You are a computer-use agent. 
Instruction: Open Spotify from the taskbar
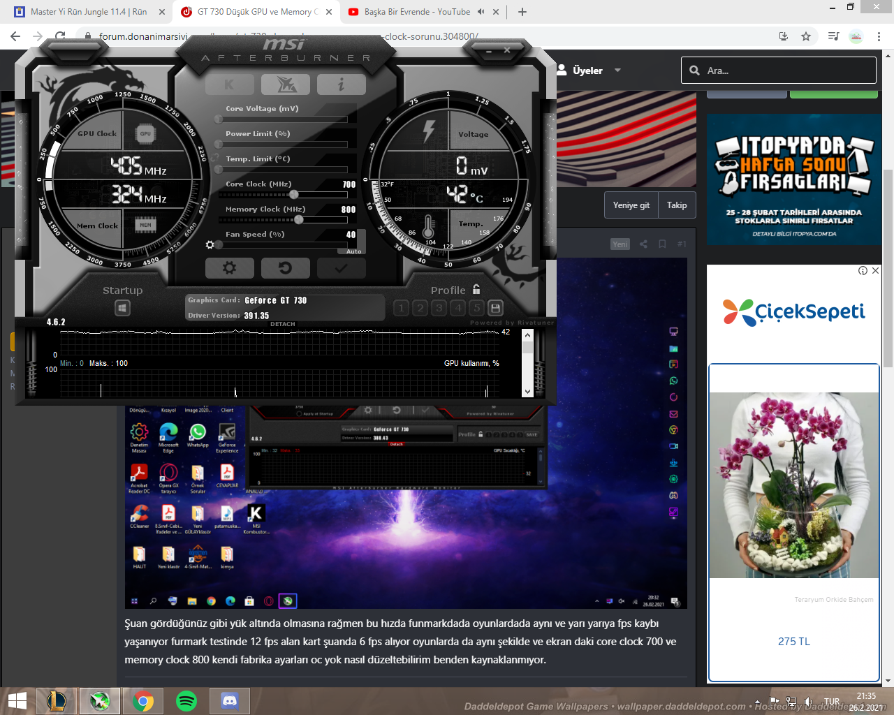pos(186,701)
